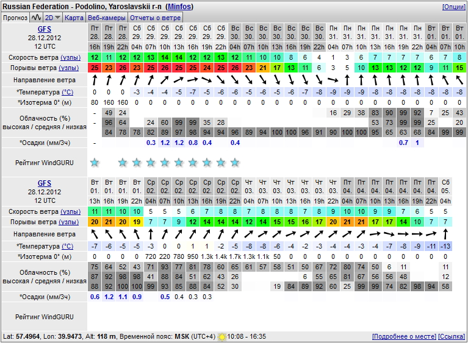Switch to the Прогноз tab
The width and height of the screenshot is (468, 343).
[x=15, y=18]
